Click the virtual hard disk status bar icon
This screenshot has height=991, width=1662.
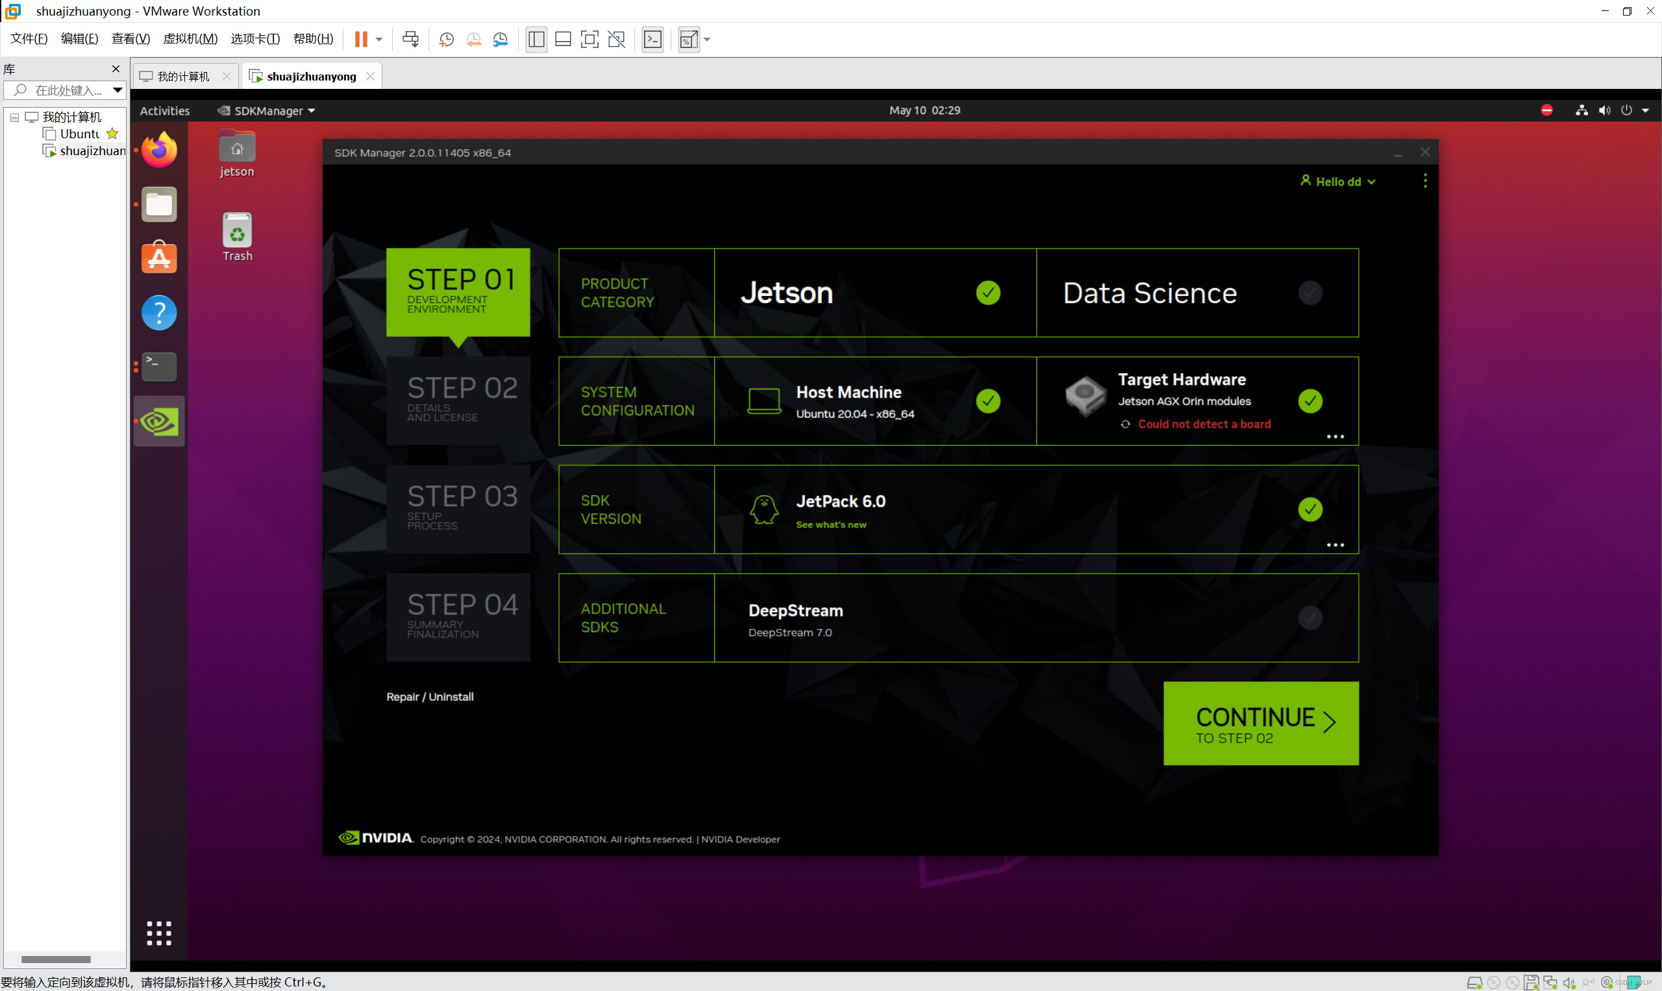coord(1476,983)
